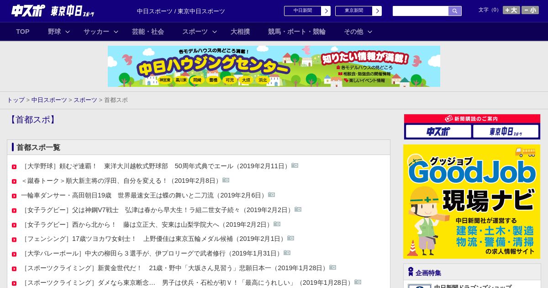Image resolution: width=548 pixels, height=288 pixels.
Task: Click the camera icon beside 大学バレーボール article
Action: point(287,253)
